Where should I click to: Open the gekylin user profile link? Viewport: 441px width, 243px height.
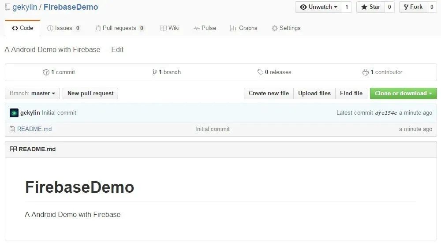point(25,7)
